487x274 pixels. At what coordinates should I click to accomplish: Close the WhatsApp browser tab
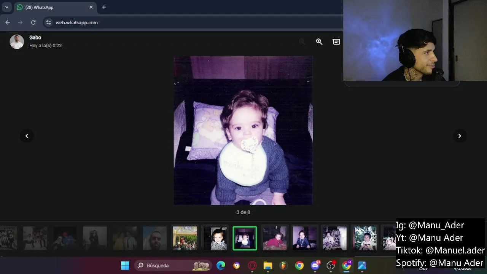tap(91, 7)
